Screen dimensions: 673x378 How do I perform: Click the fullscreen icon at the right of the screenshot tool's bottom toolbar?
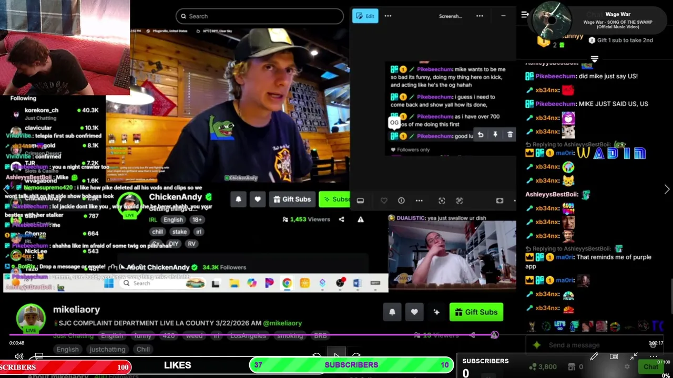[x=499, y=201]
